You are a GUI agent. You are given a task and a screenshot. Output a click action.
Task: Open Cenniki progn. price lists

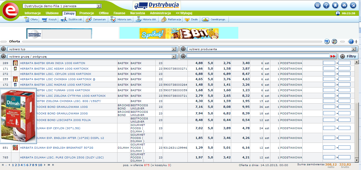tap(215, 20)
